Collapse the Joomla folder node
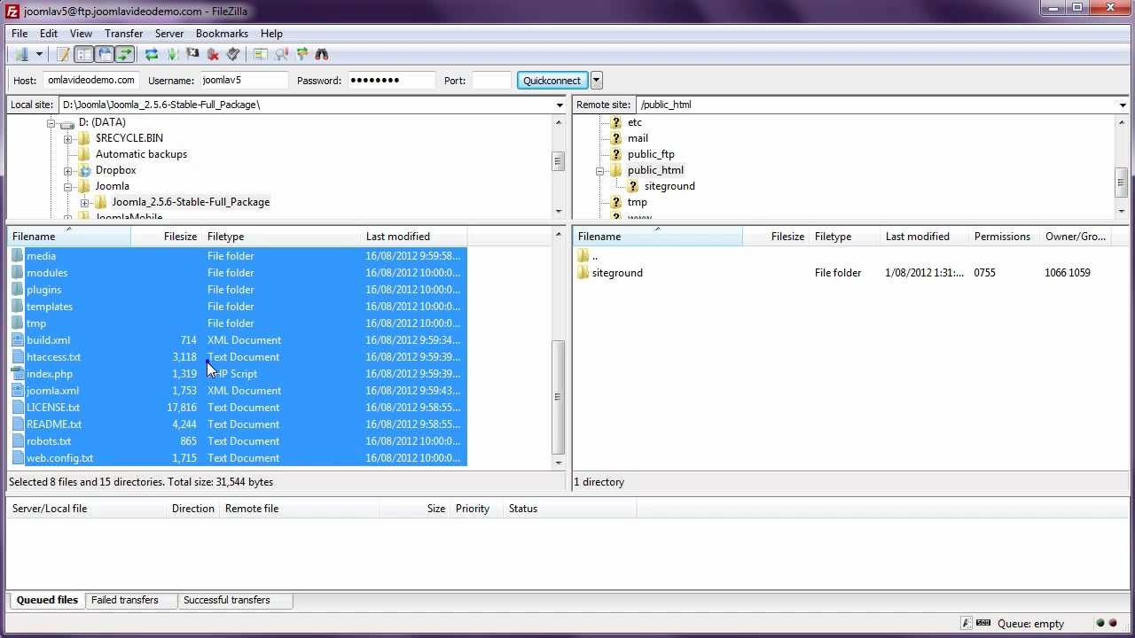The image size is (1135, 638). point(67,186)
